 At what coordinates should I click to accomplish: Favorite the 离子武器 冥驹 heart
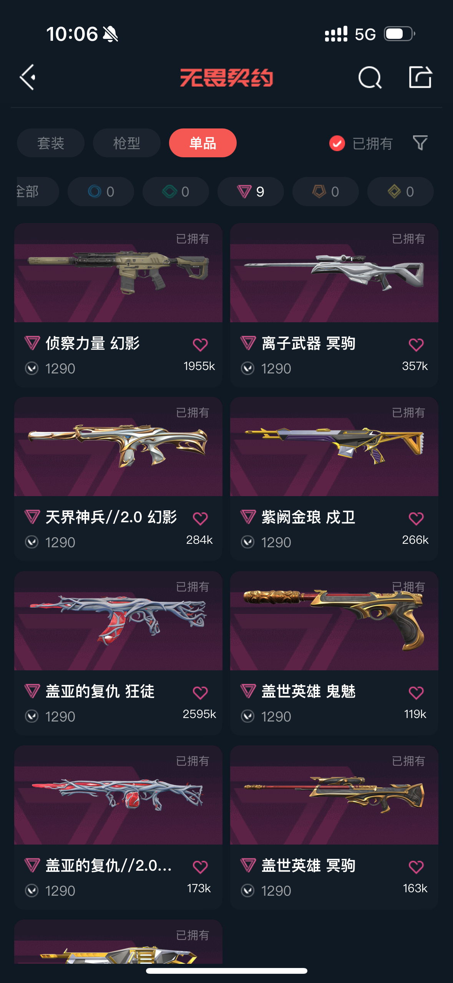click(x=416, y=345)
